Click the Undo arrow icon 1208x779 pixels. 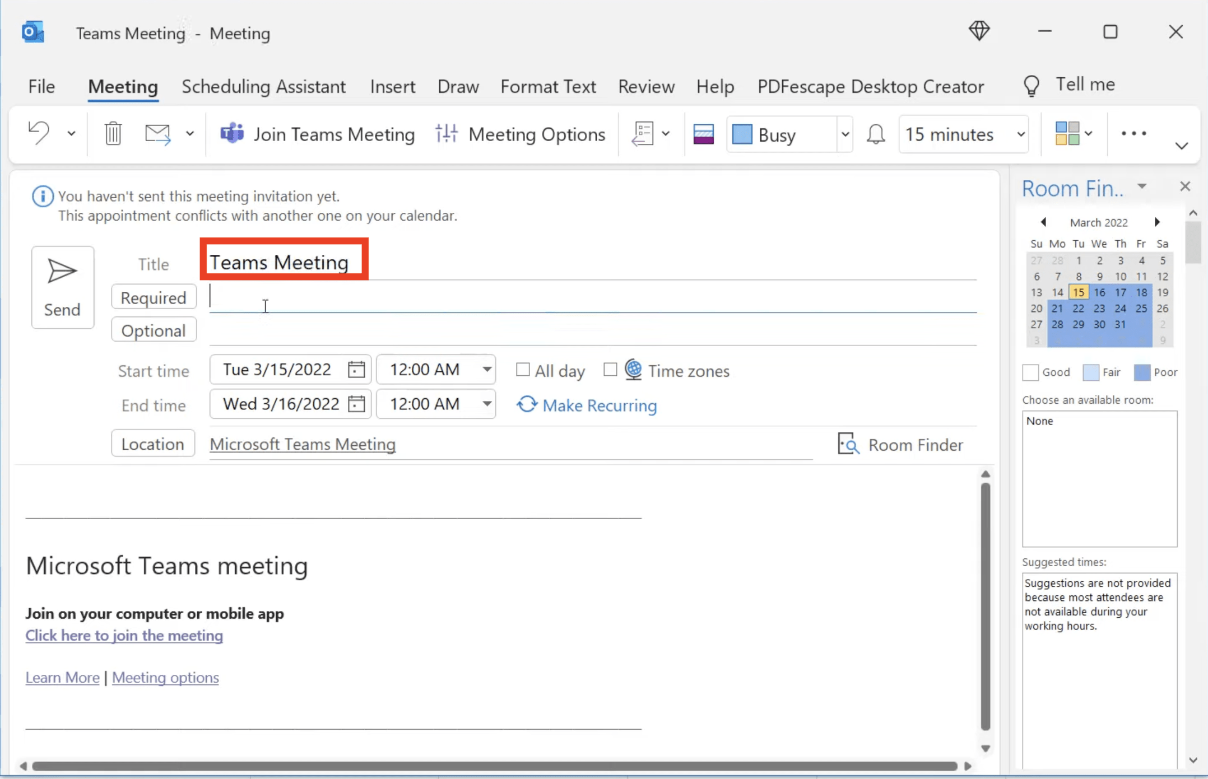39,133
